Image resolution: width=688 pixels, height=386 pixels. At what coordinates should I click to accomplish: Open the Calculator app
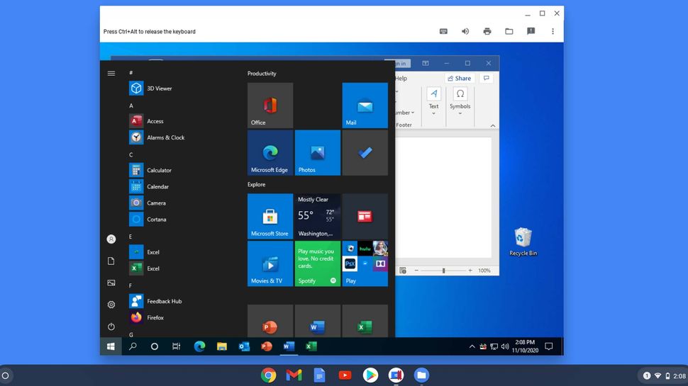(x=150, y=170)
